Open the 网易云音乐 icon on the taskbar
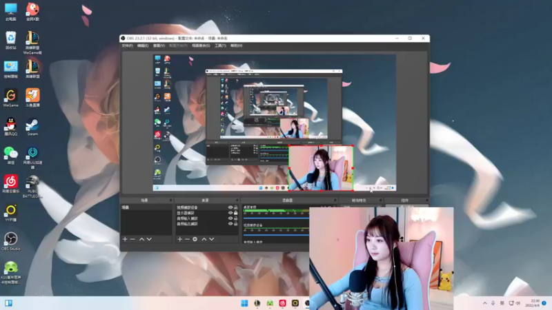Image resolution: width=552 pixels, height=310 pixels. [282, 303]
